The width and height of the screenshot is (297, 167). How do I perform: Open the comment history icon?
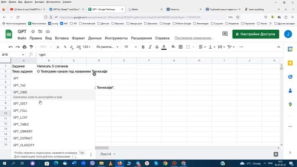pos(225,34)
